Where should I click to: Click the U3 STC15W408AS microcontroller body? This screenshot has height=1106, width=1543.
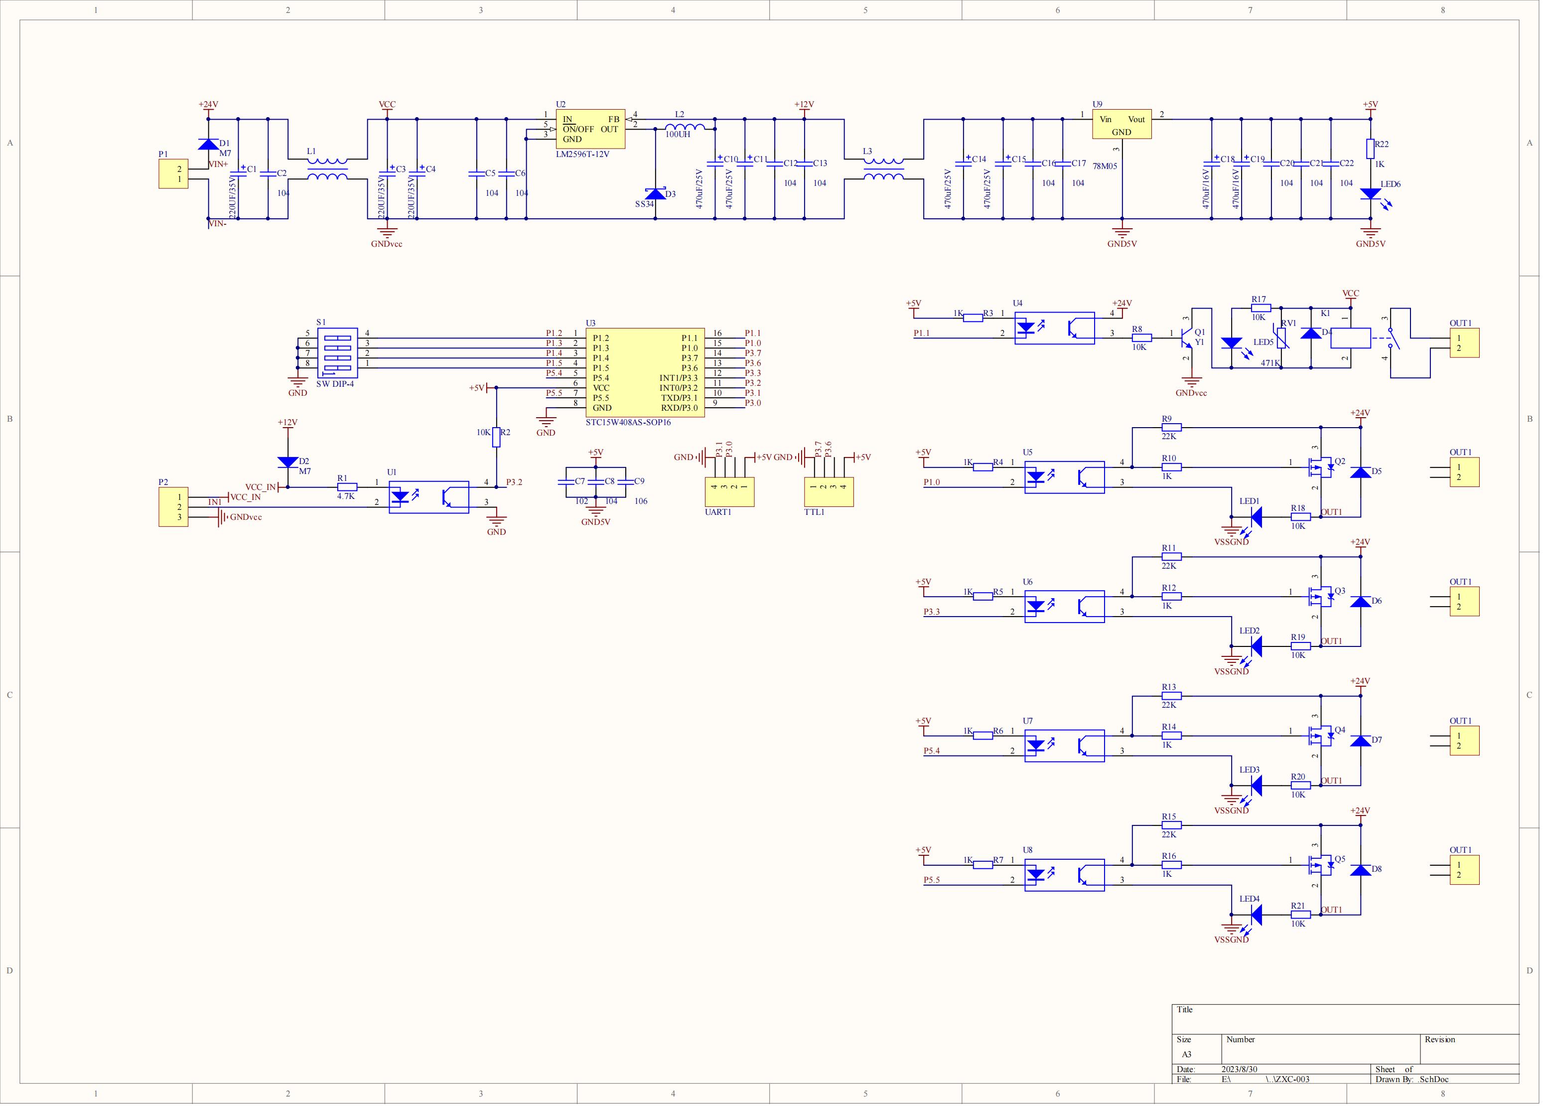(x=645, y=373)
